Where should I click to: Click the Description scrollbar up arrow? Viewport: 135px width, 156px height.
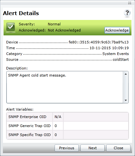coord(126,74)
